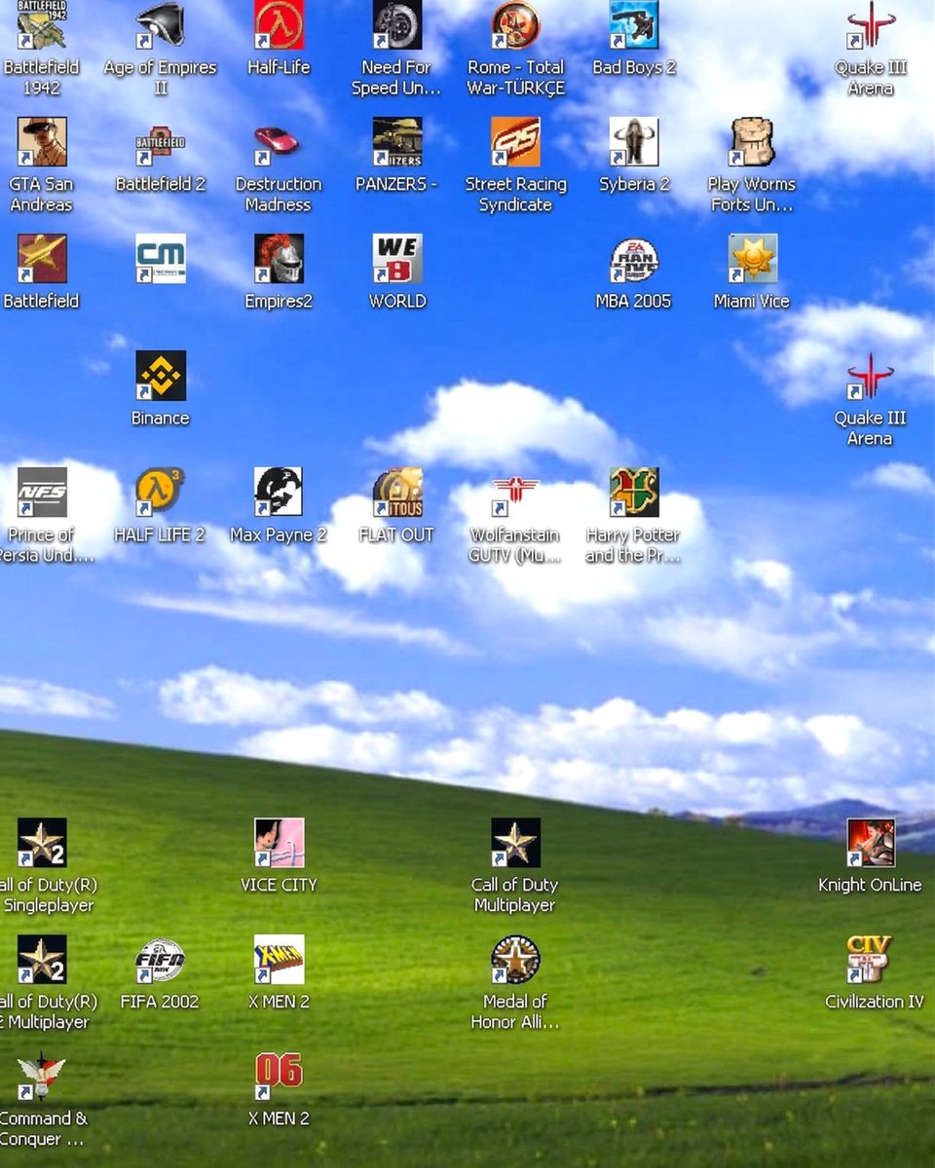This screenshot has width=935, height=1168.
Task: Select Prince of Persia NFS icon
Action: [x=42, y=493]
